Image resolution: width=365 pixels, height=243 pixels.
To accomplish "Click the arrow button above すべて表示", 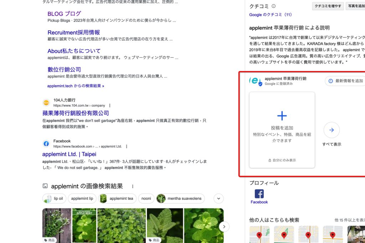I will coord(331,130).
